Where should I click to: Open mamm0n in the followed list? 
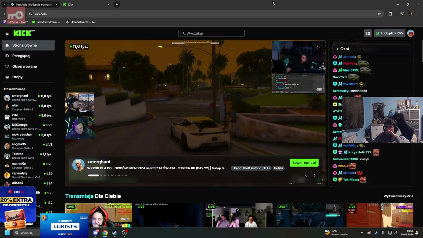(x=28, y=166)
